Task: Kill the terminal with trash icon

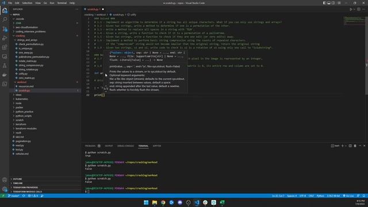Action: [355, 145]
